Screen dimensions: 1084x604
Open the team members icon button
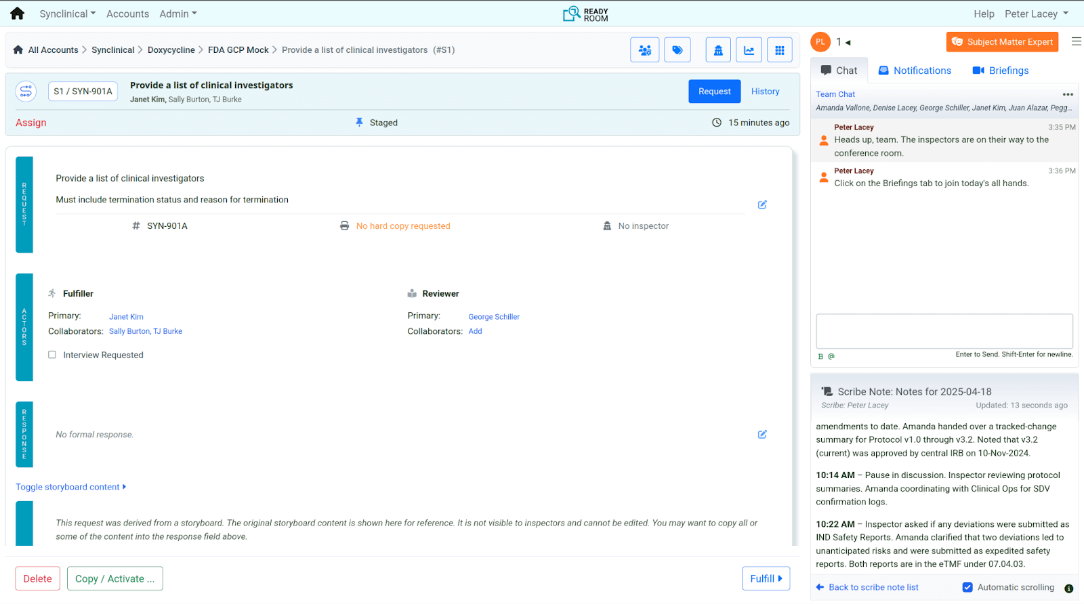[x=644, y=50]
